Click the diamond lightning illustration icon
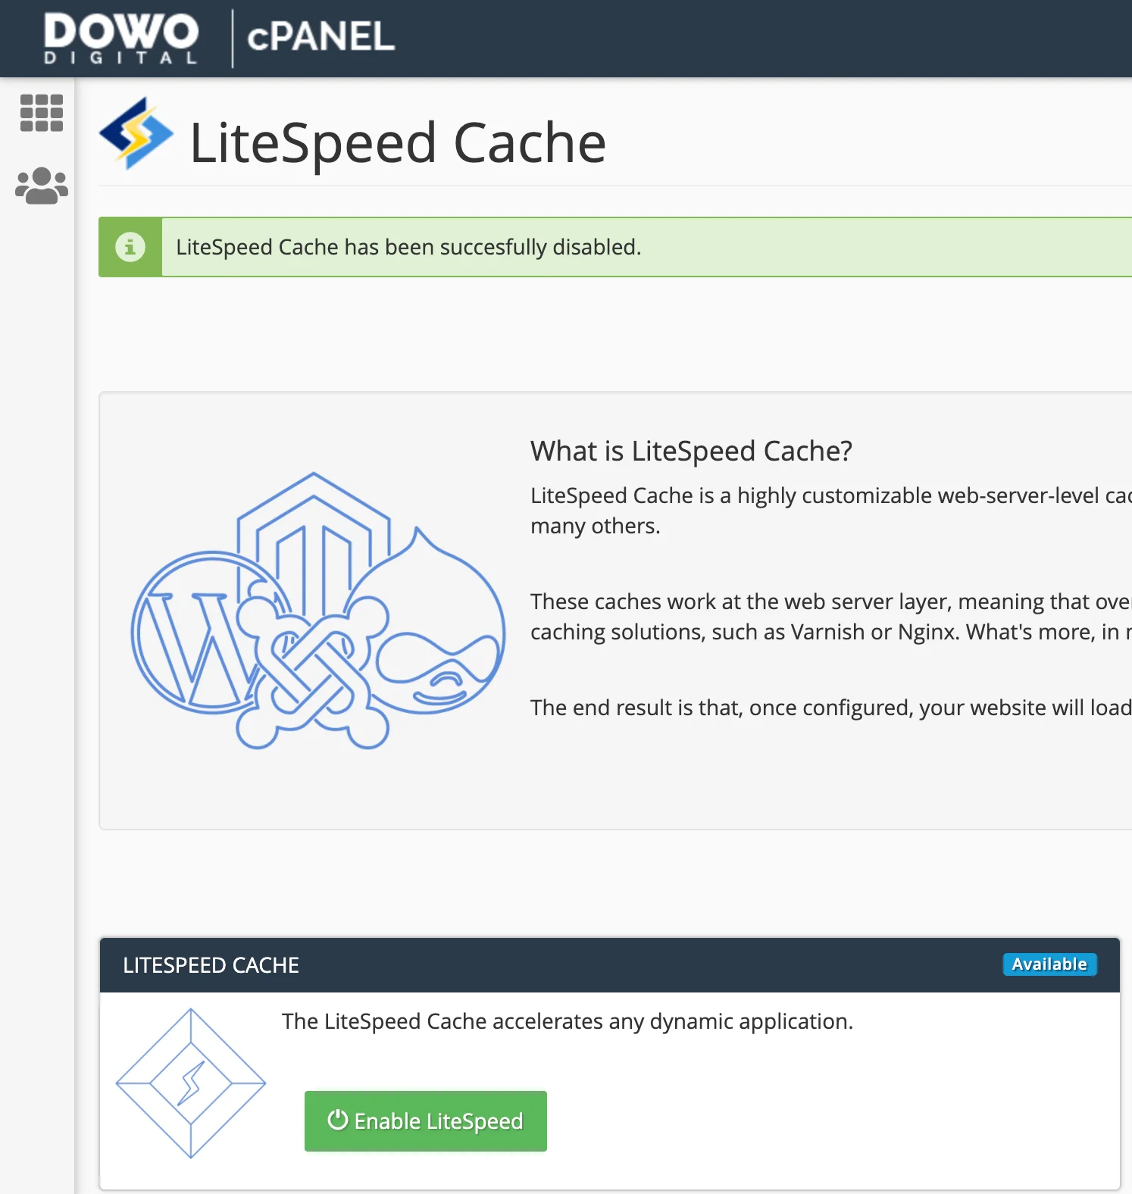 pos(191,1083)
